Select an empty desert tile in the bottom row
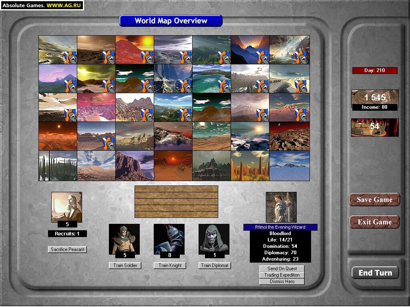This screenshot has width=410, height=307. [x=173, y=166]
